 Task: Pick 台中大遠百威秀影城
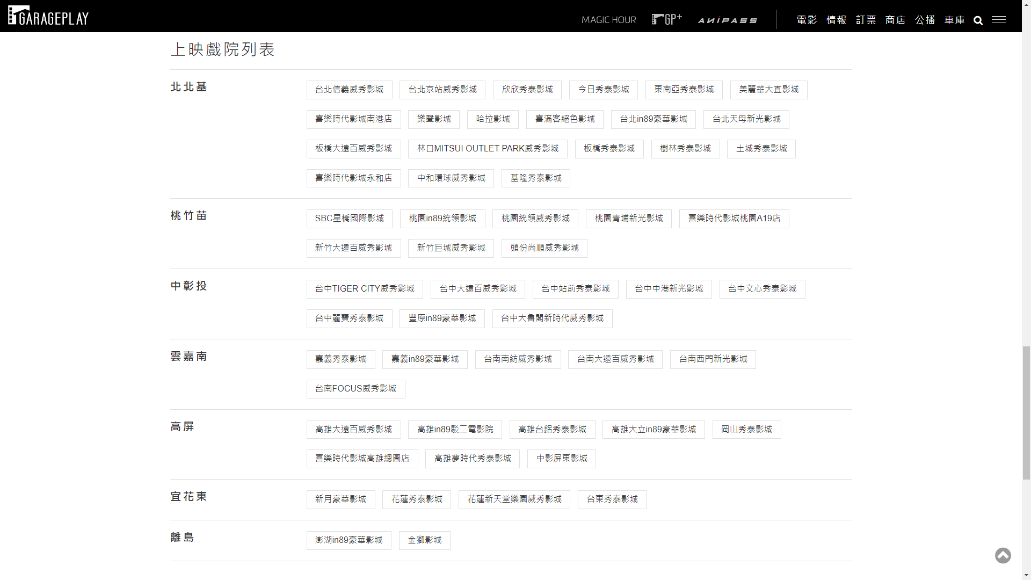point(478,289)
